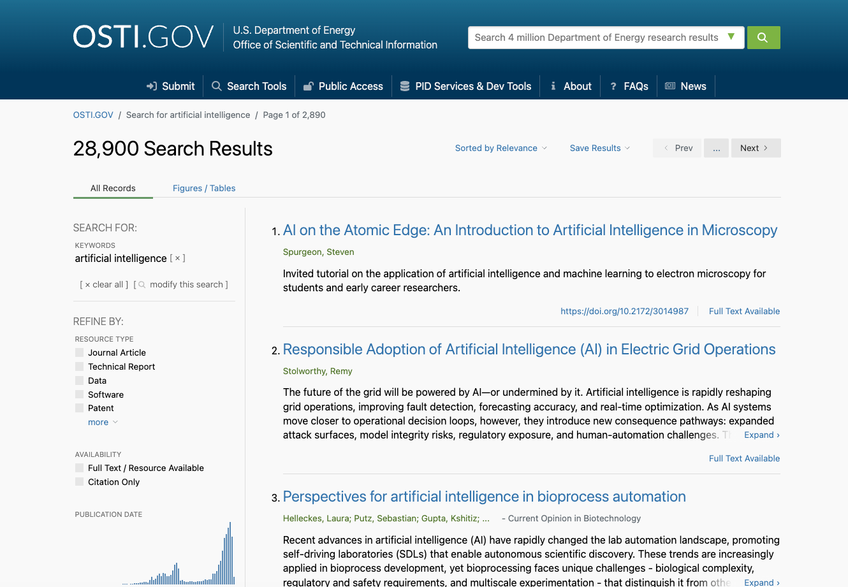848x587 pixels.
Task: Switch to the Figures / Tables tab
Action: click(x=203, y=188)
